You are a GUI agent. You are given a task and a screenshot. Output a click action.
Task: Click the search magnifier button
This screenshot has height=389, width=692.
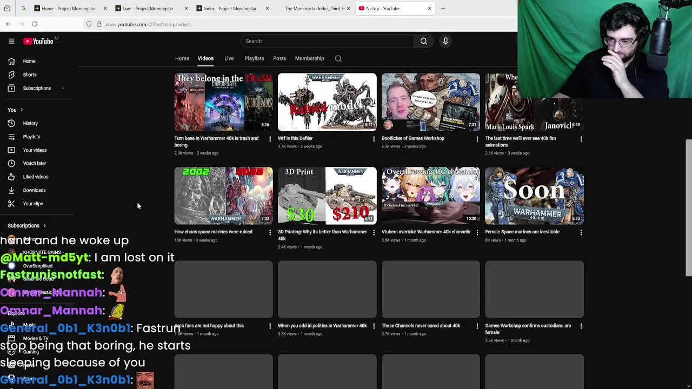coord(424,41)
